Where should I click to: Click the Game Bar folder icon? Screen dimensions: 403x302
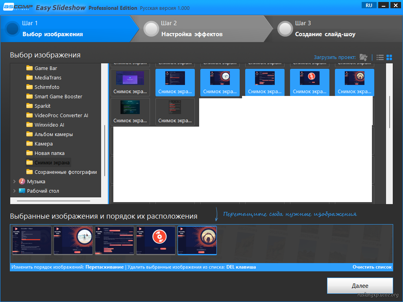(x=30, y=68)
